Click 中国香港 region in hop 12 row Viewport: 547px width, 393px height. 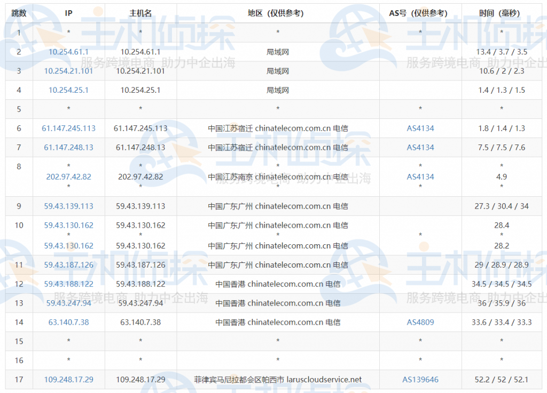tap(278, 284)
